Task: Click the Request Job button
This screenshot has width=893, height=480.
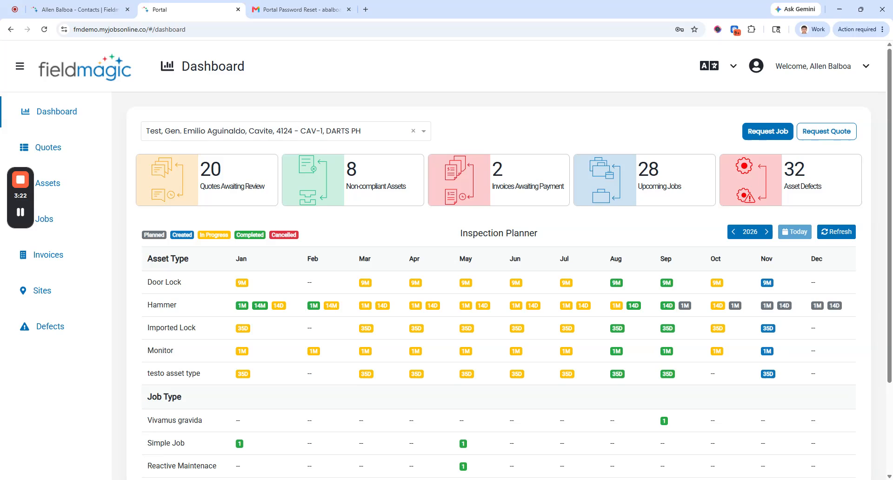Action: [x=768, y=131]
